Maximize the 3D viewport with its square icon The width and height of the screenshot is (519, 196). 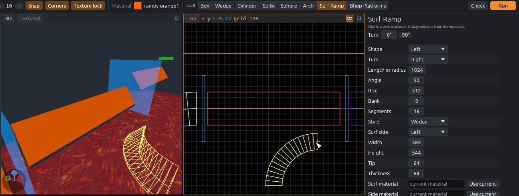tap(176, 18)
